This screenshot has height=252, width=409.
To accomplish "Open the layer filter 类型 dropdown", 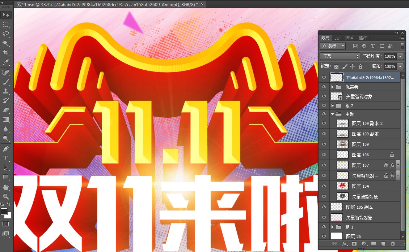I will (x=333, y=46).
